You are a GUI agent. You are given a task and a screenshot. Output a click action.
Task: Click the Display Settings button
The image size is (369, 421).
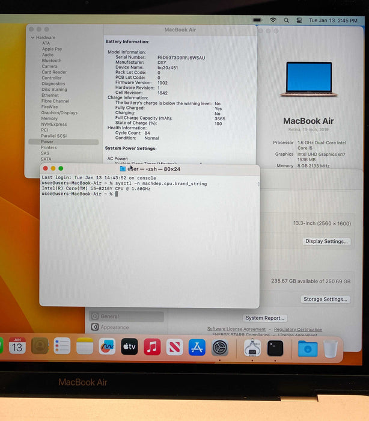click(x=326, y=241)
